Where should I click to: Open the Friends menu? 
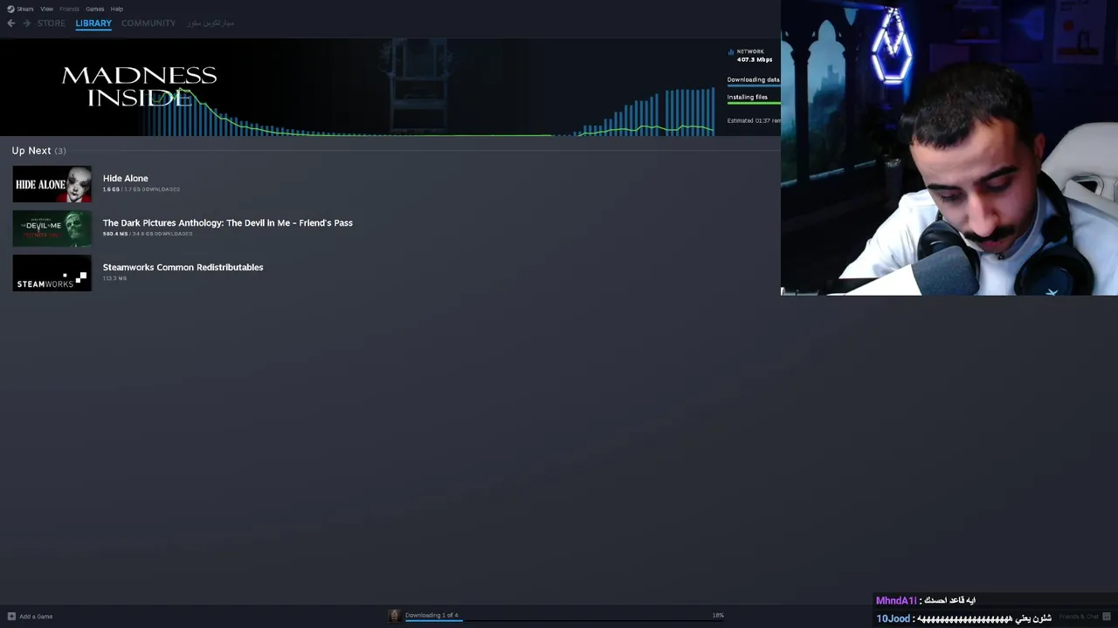coord(69,9)
